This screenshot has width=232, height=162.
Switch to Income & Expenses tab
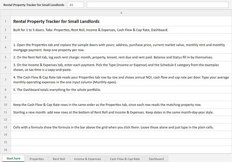pyautogui.click(x=87, y=159)
